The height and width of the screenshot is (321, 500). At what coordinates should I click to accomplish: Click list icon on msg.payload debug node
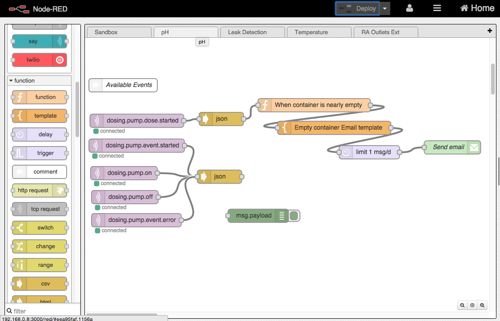tap(282, 216)
